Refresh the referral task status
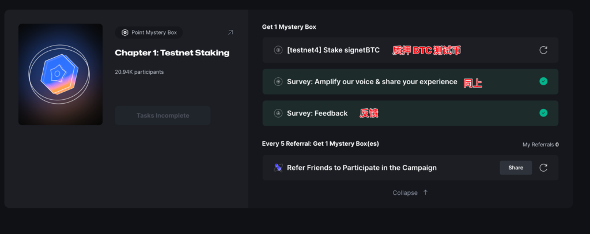The image size is (590, 234). [543, 168]
